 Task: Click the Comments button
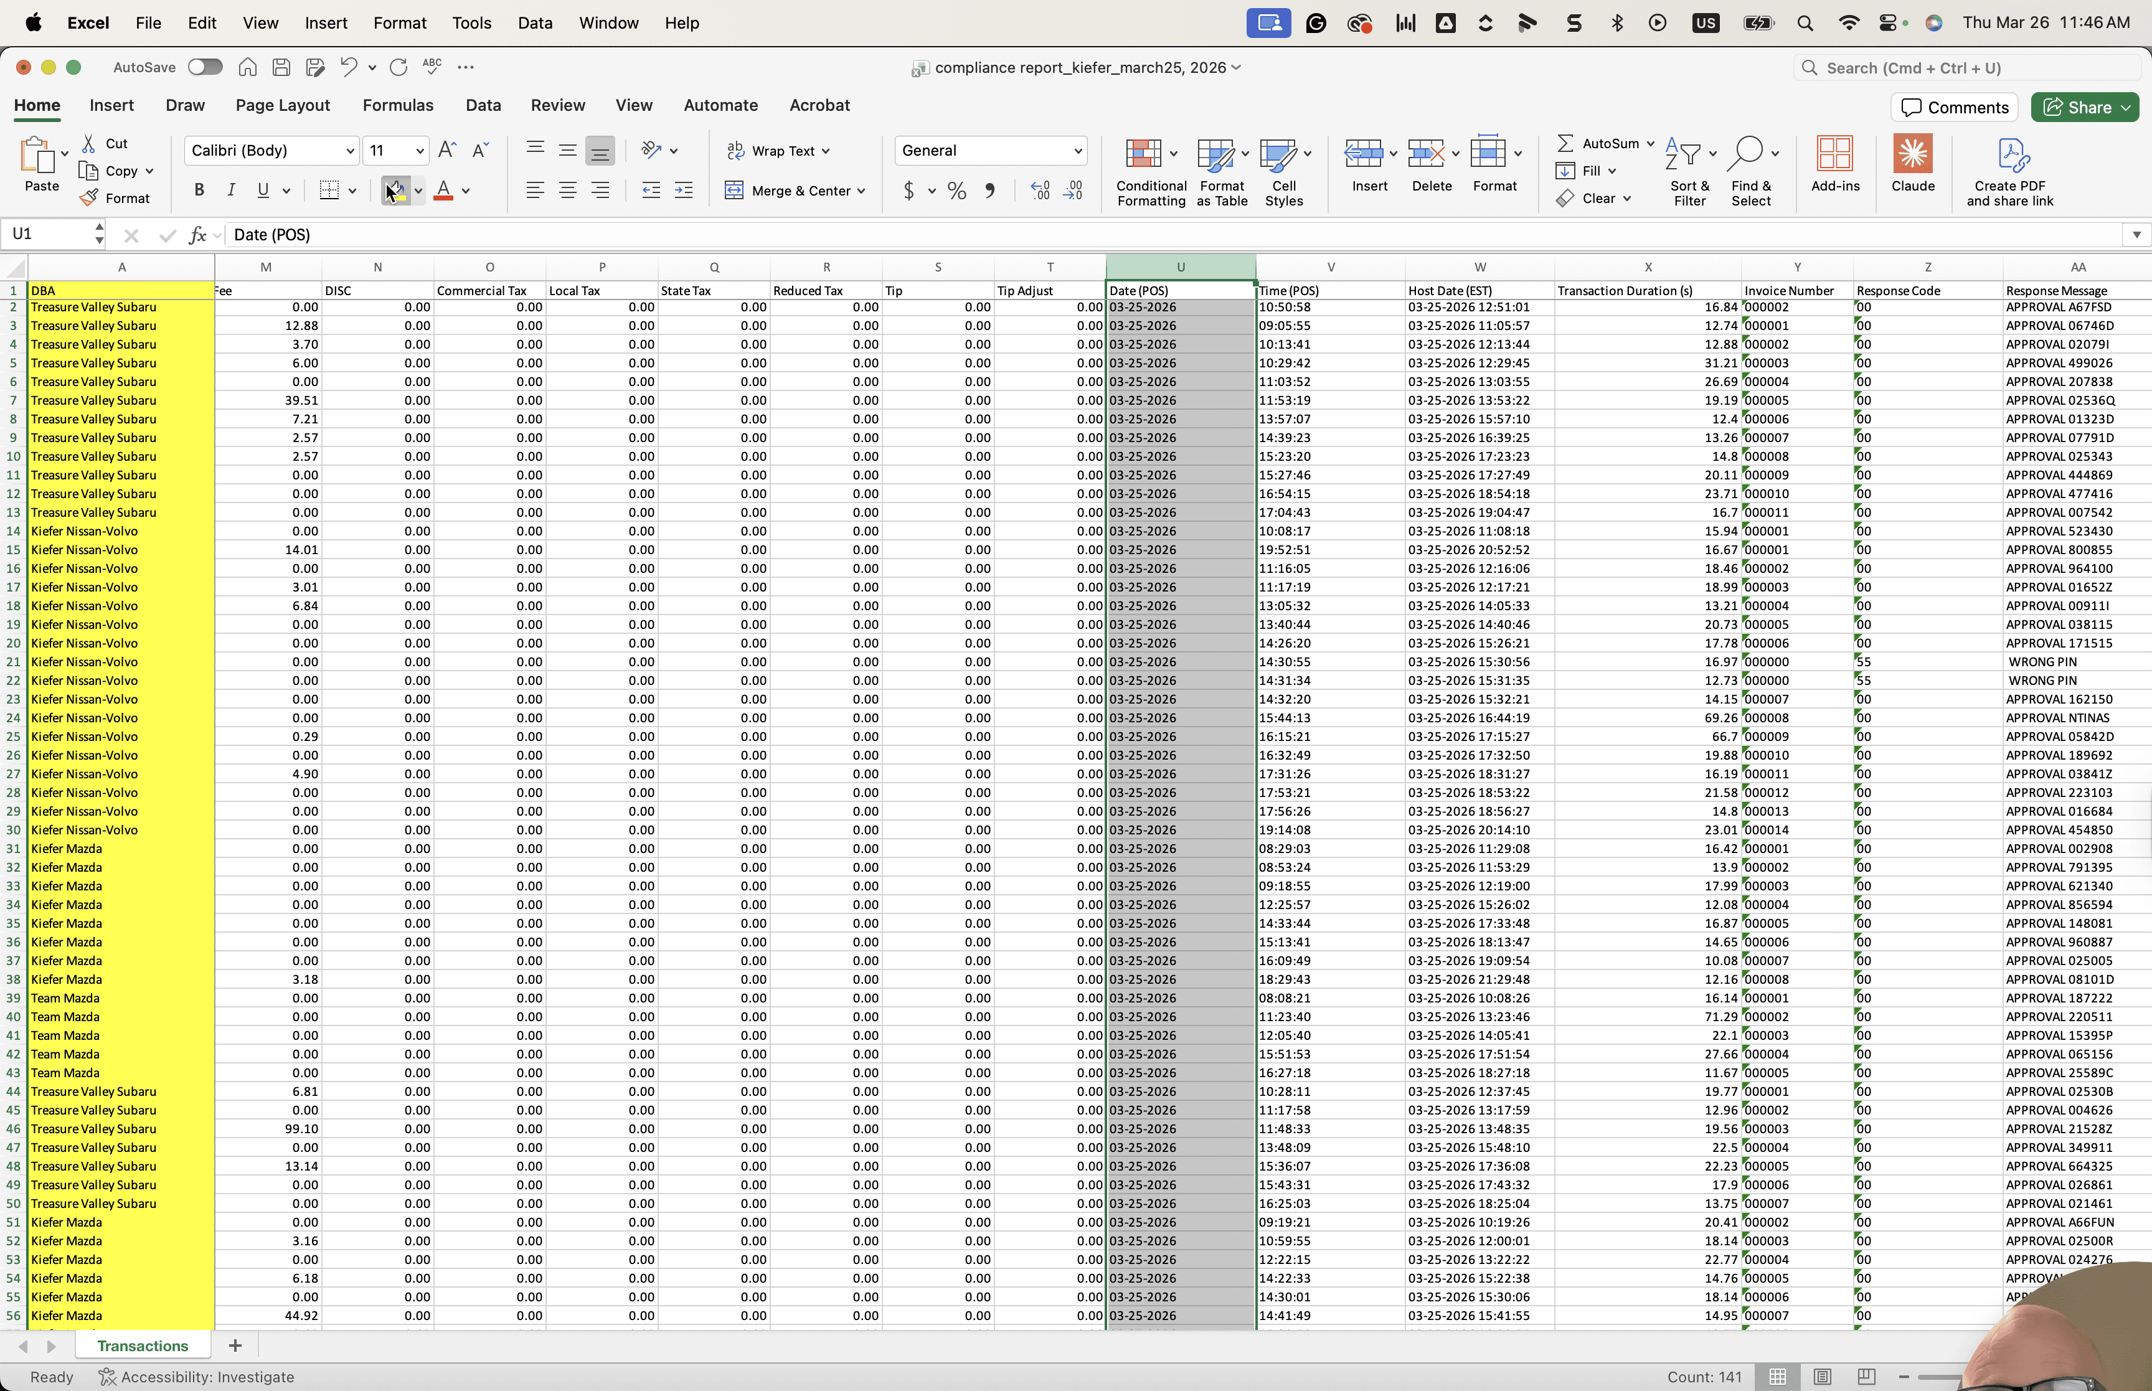1955,108
